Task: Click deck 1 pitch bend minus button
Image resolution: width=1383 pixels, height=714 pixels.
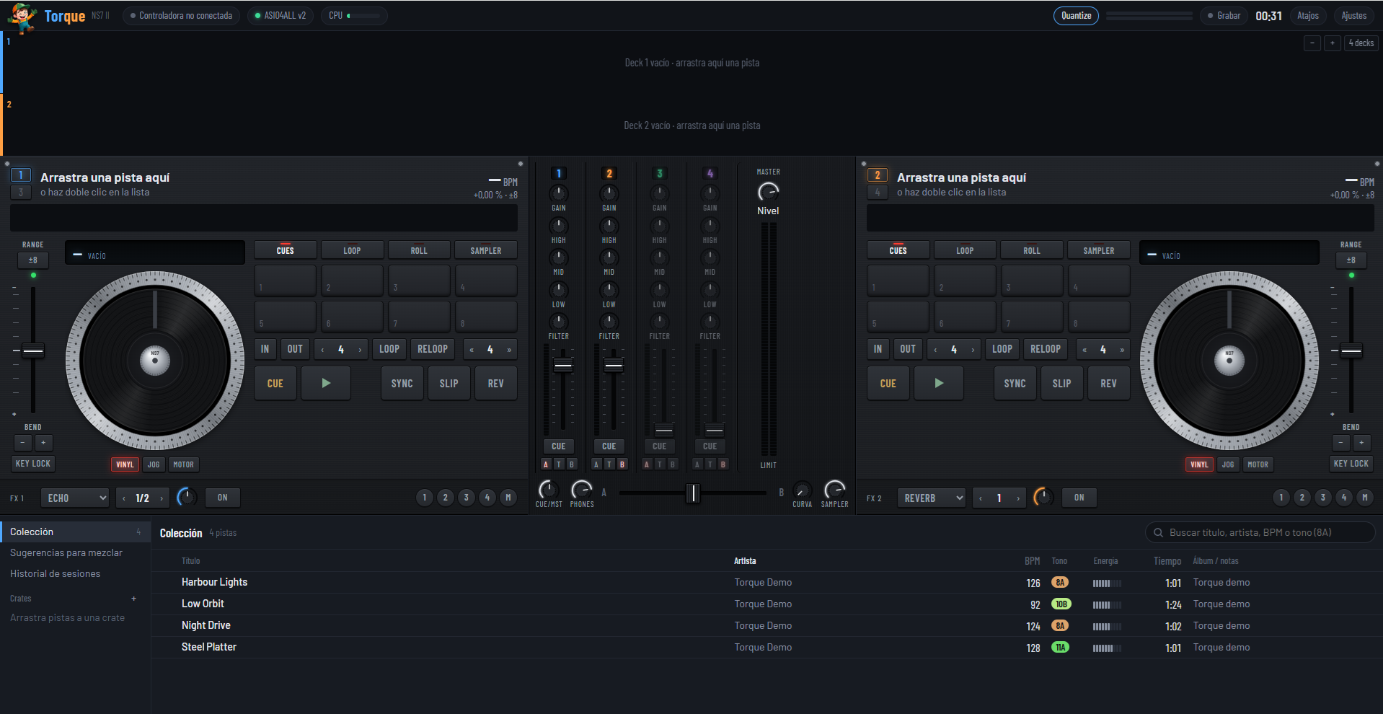Action: (x=23, y=443)
